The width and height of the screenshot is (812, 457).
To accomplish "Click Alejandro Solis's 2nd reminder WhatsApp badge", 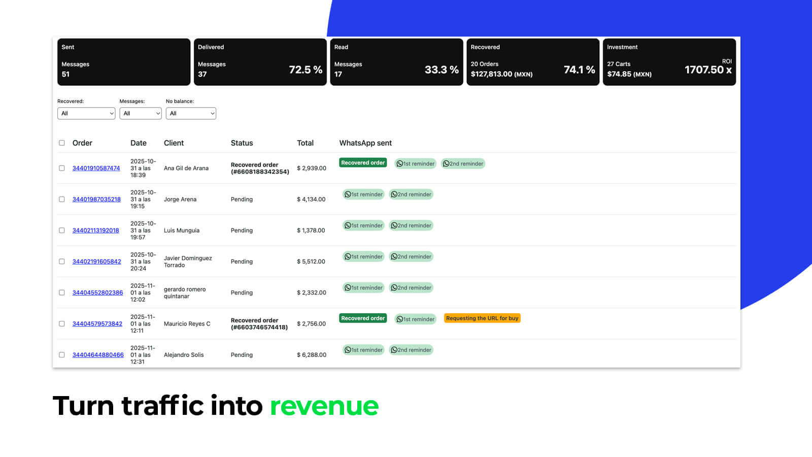I will [x=411, y=350].
